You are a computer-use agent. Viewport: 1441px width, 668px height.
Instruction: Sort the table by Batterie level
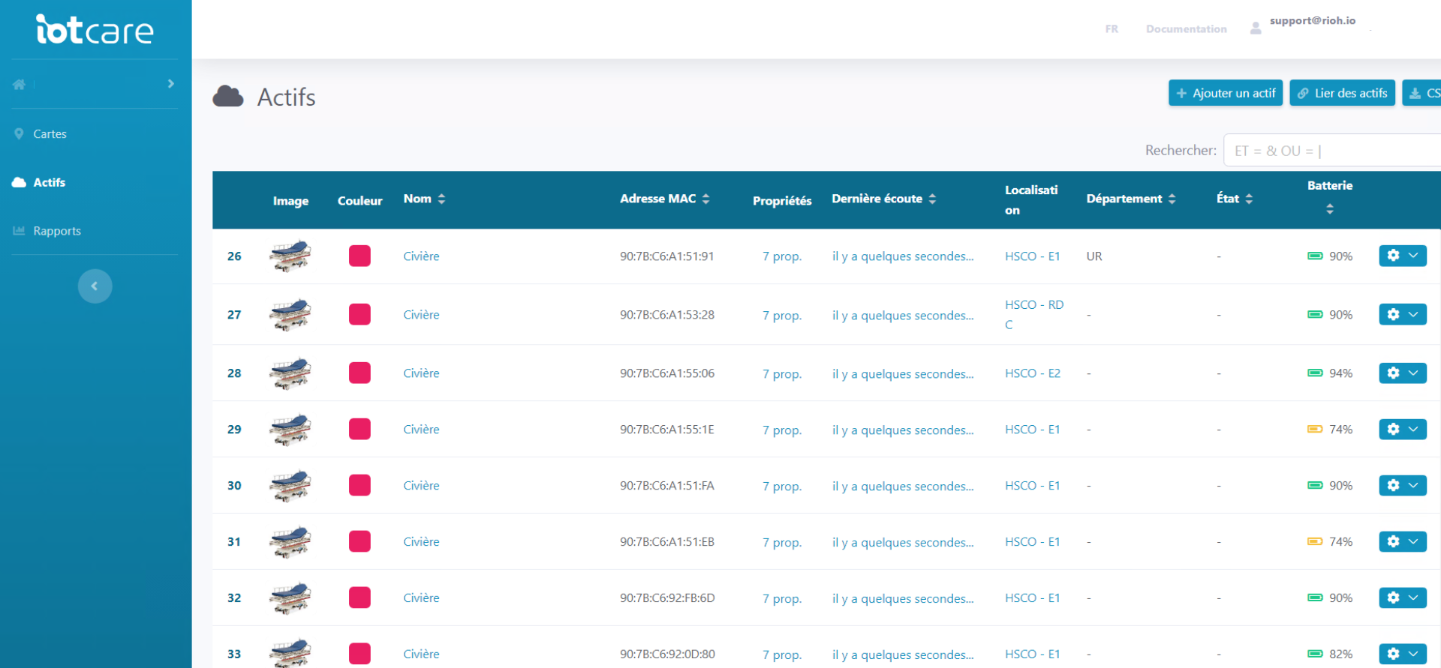coord(1329,208)
